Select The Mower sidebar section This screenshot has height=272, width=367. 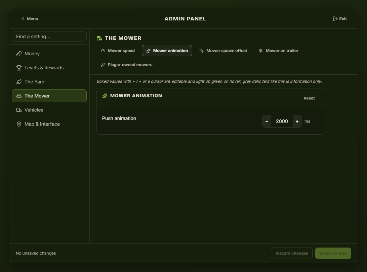(49, 96)
